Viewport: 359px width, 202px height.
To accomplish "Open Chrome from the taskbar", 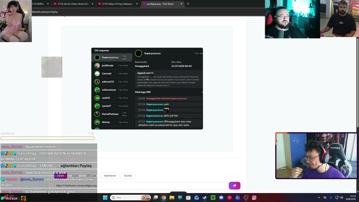I will point(164,198).
